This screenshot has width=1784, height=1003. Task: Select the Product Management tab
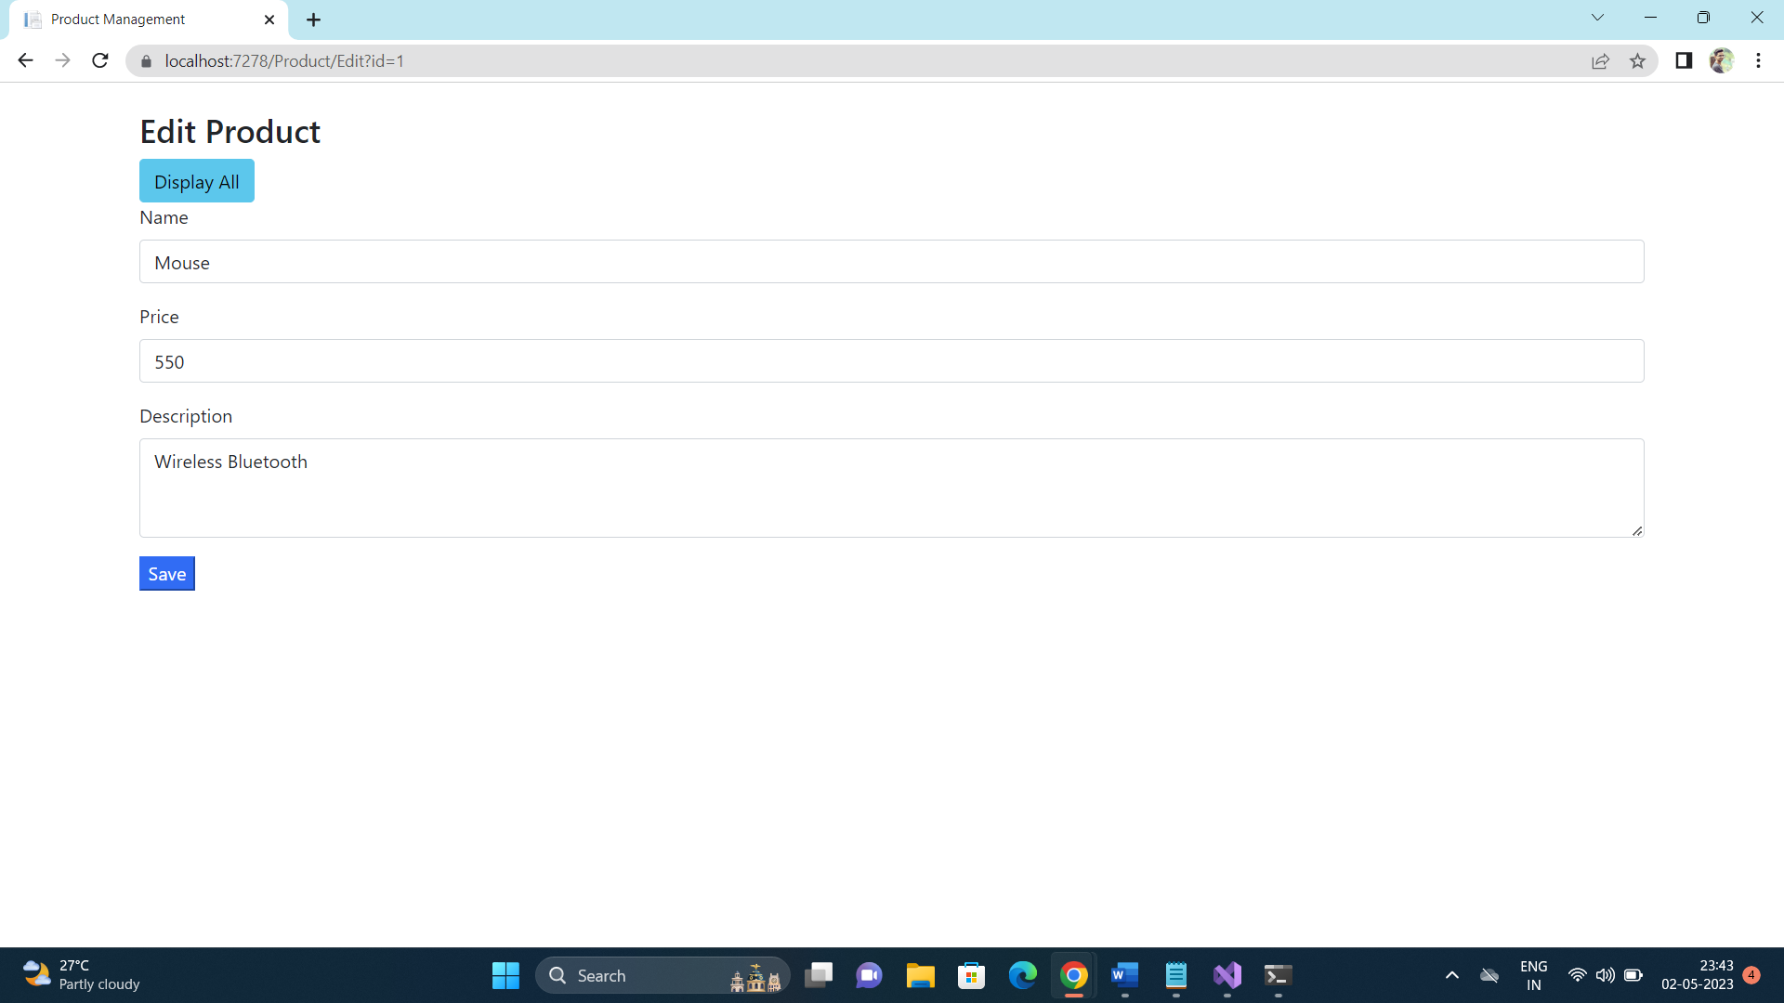[x=149, y=20]
